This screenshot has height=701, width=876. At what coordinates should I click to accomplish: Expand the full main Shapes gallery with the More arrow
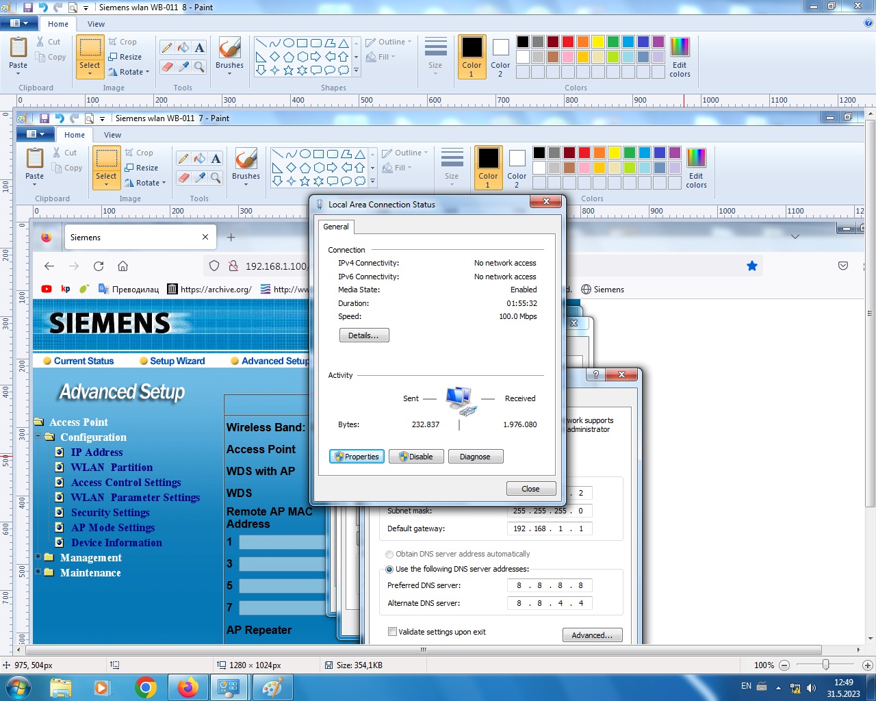[x=356, y=70]
